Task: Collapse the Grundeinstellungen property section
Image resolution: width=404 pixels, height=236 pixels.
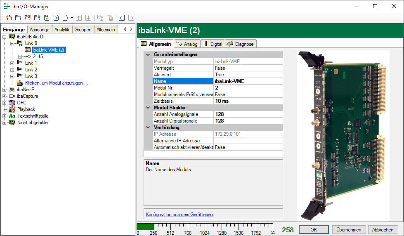Action: [148, 54]
